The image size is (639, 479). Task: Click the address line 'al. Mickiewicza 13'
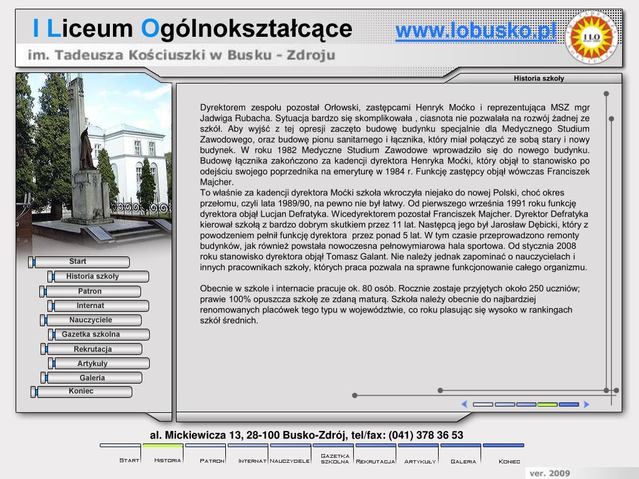click(306, 435)
